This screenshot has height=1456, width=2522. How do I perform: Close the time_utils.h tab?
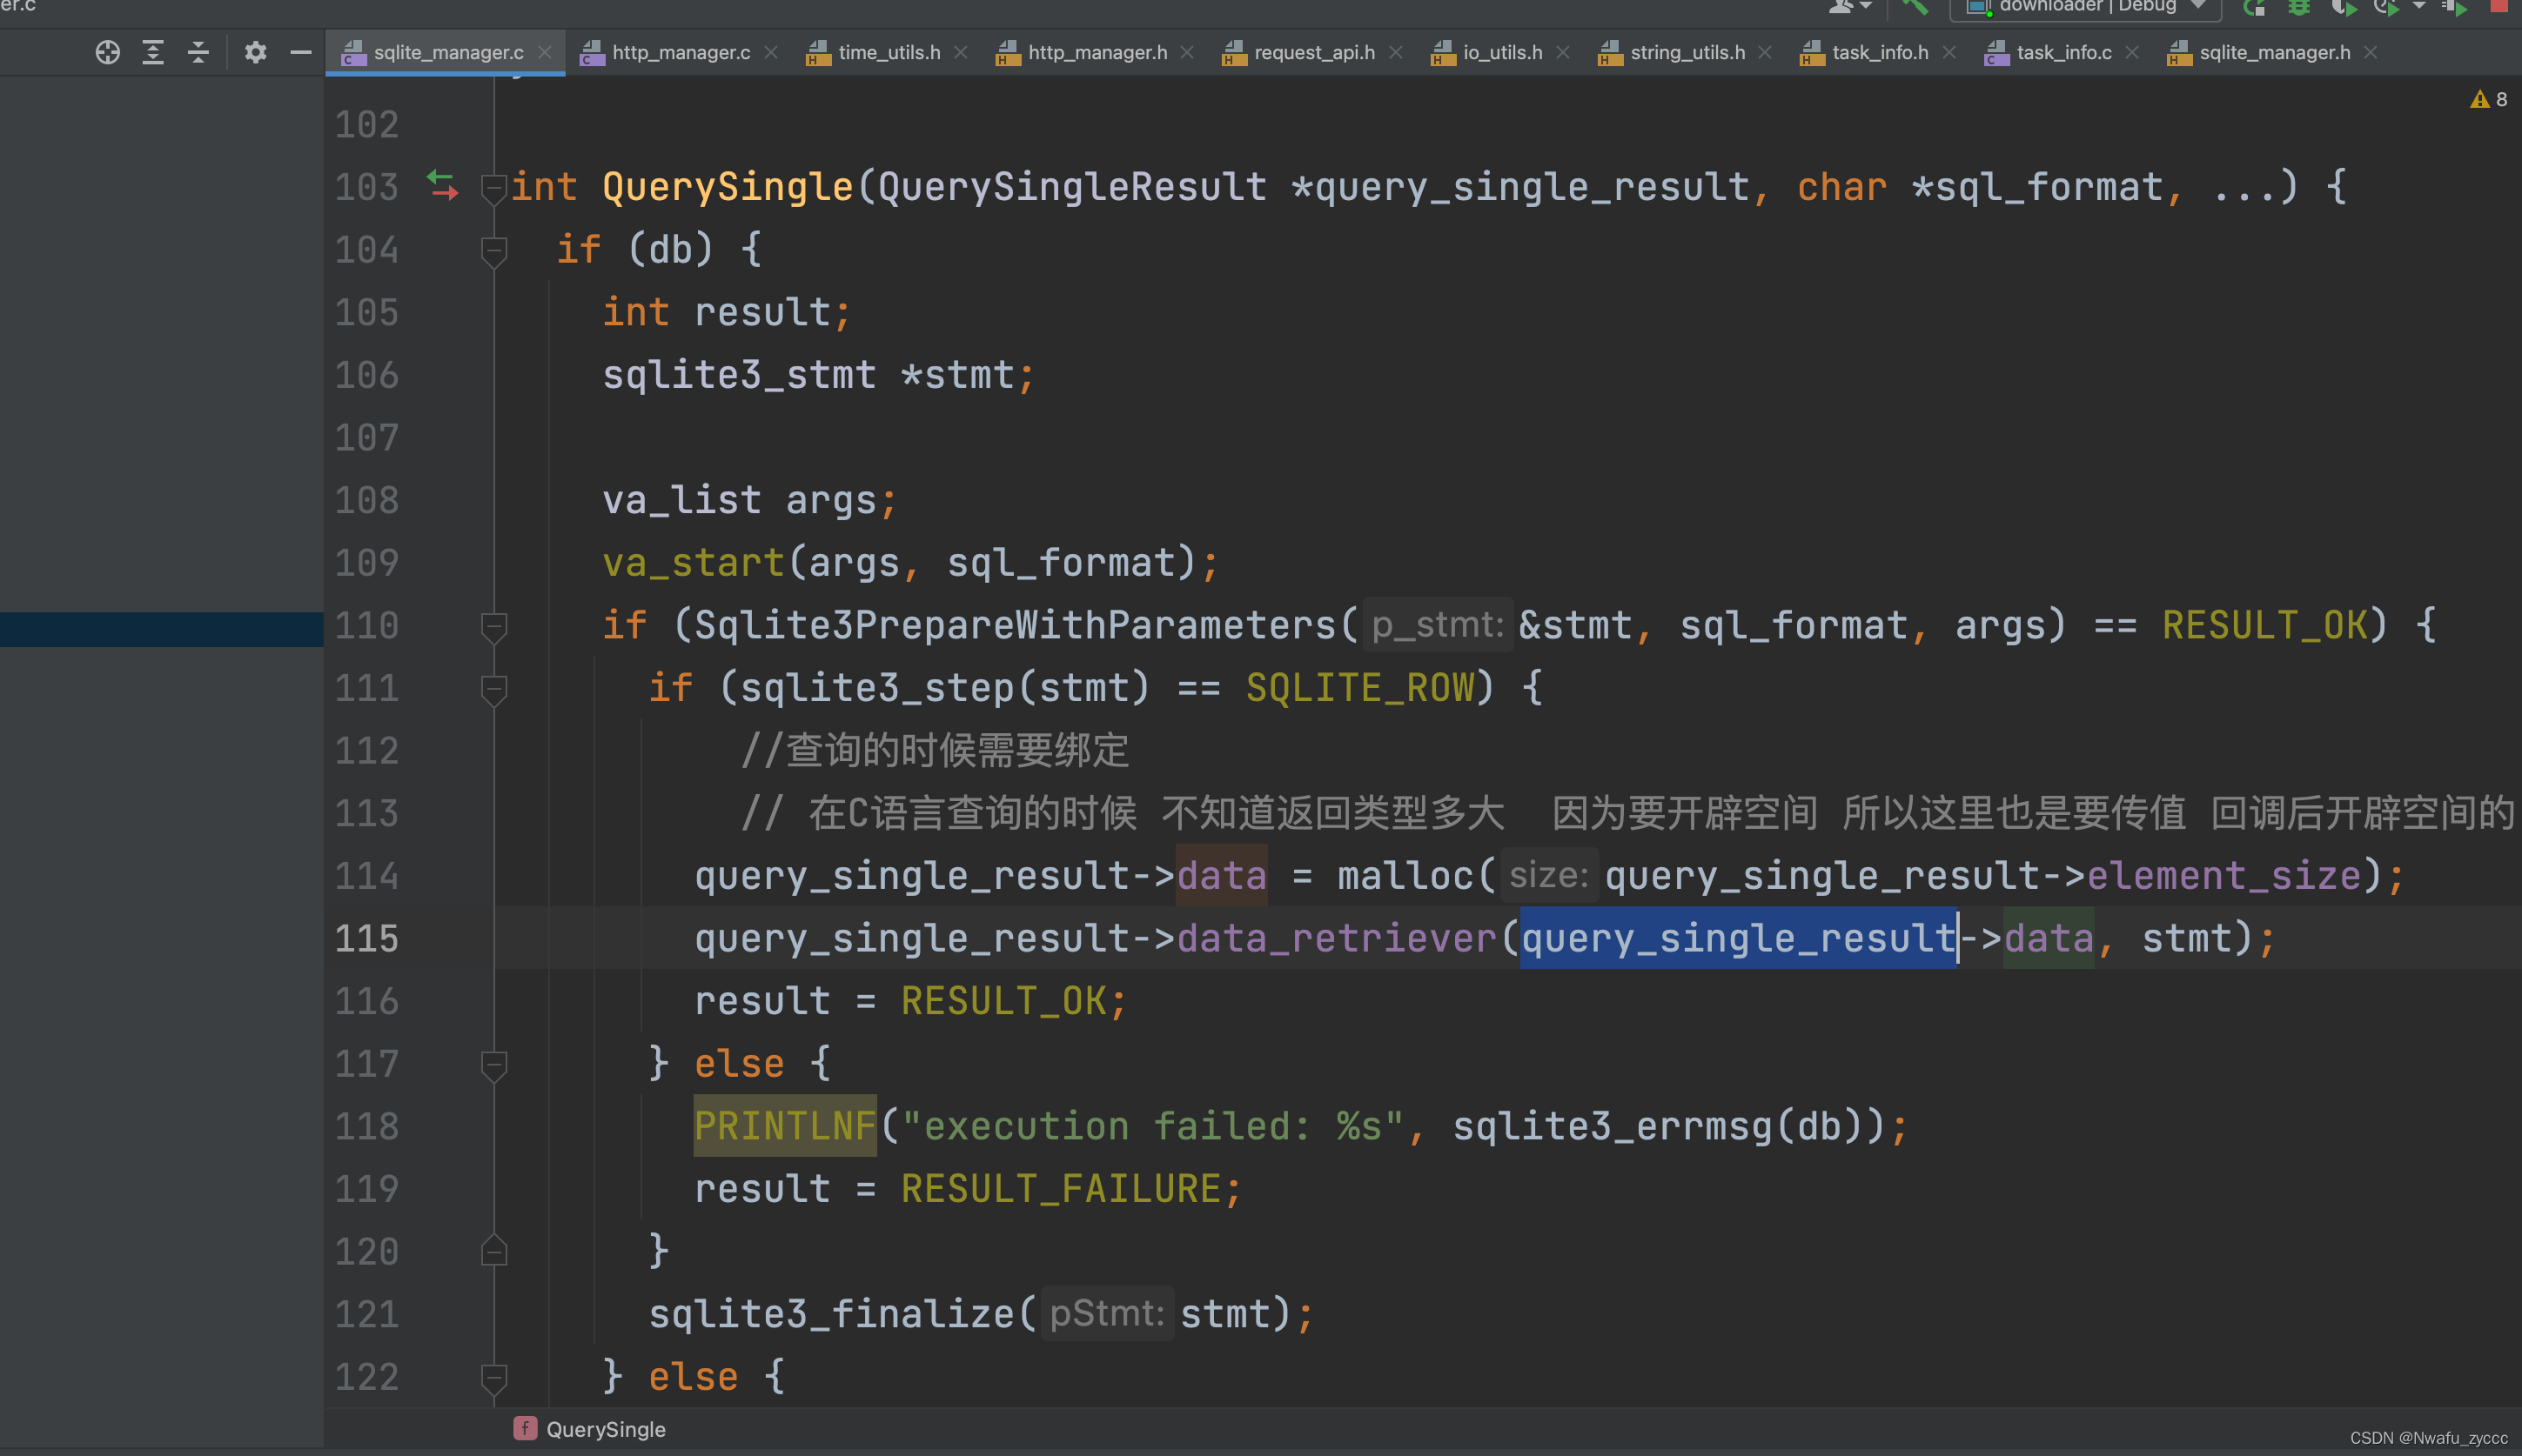point(961,52)
